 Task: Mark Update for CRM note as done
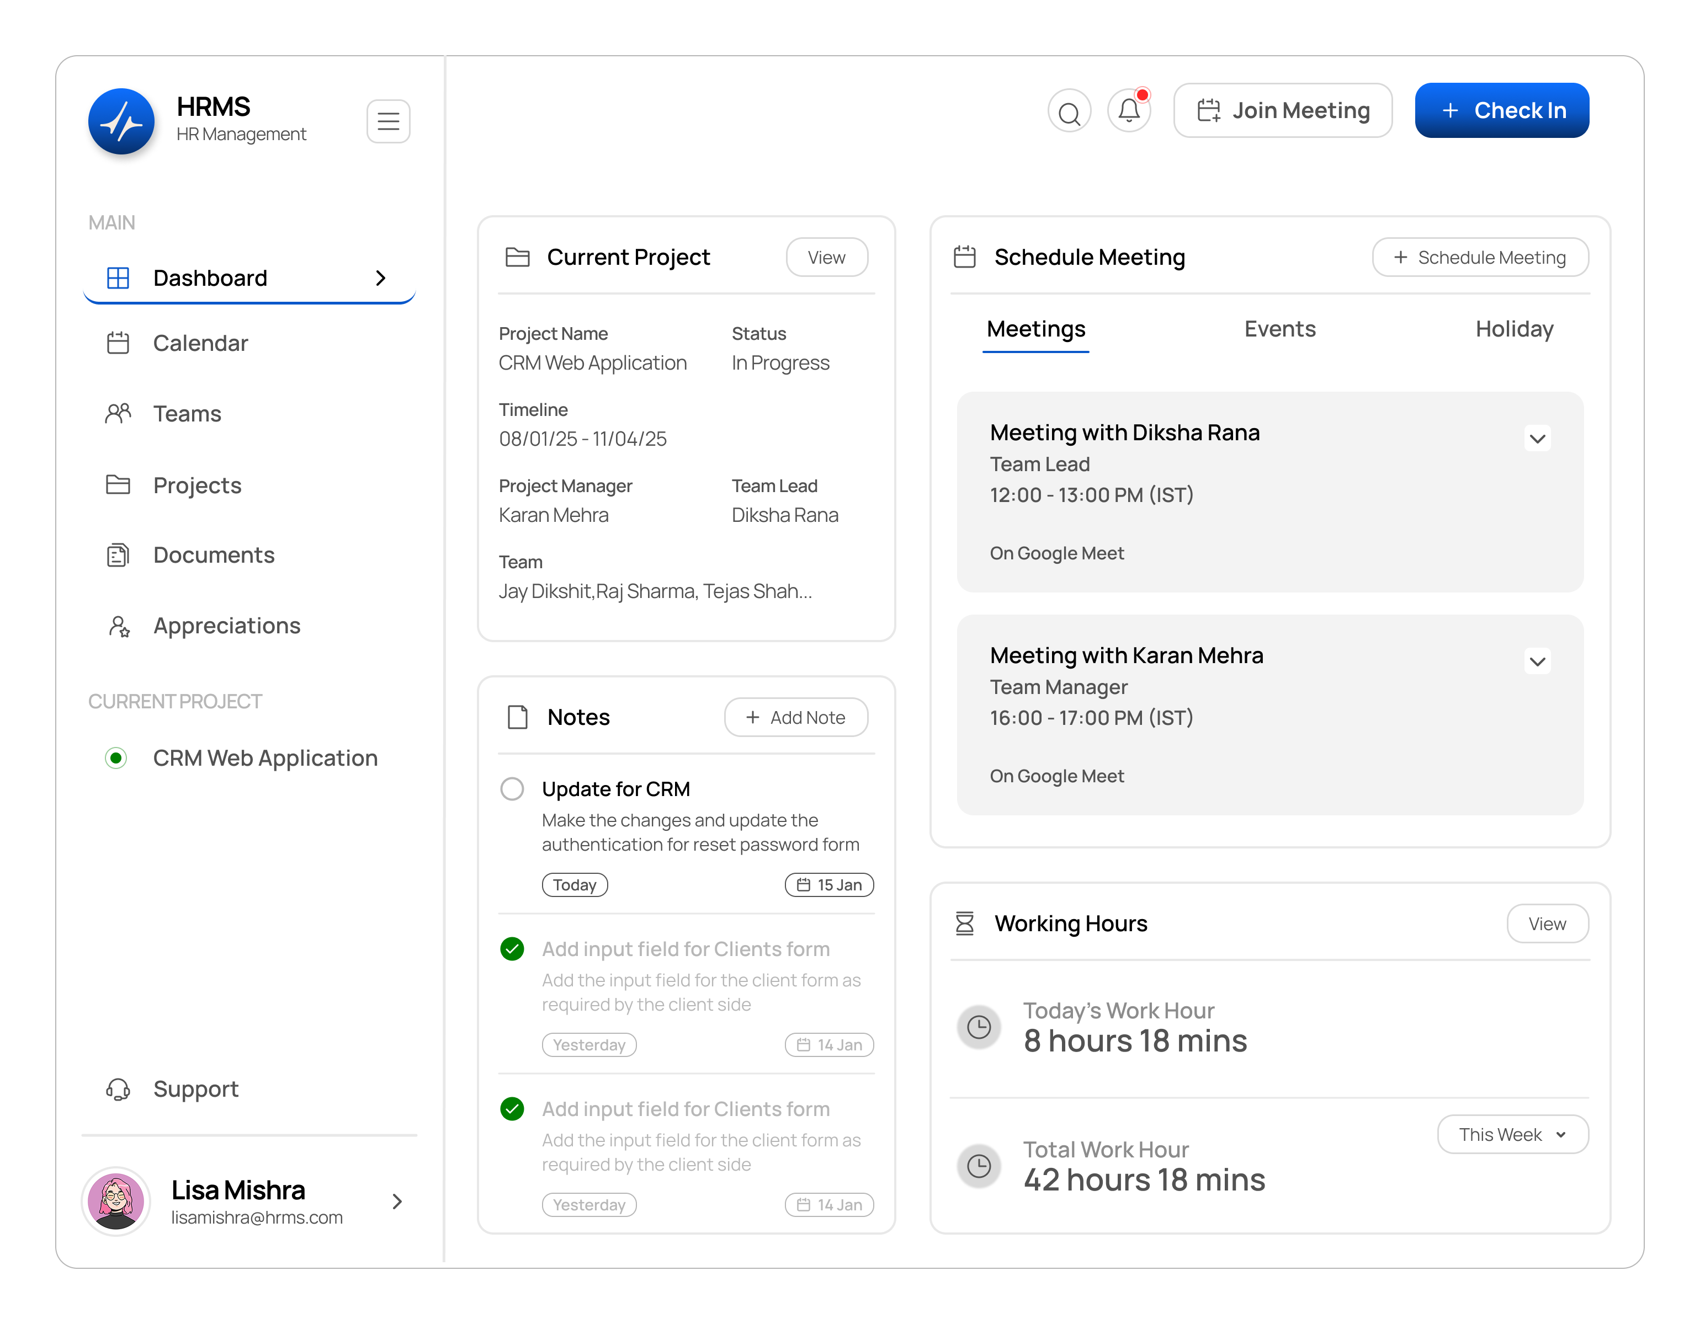[x=512, y=789]
